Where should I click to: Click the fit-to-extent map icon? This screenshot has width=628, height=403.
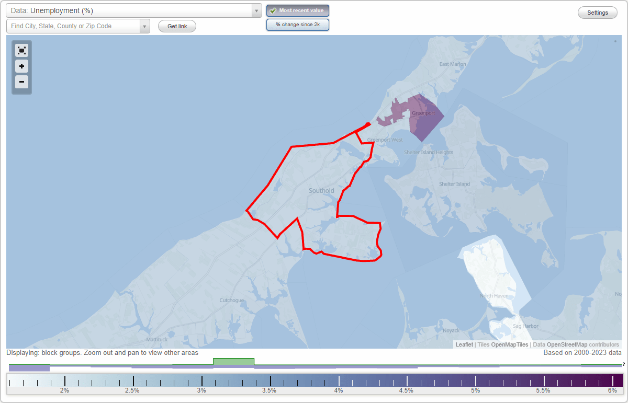(21, 50)
